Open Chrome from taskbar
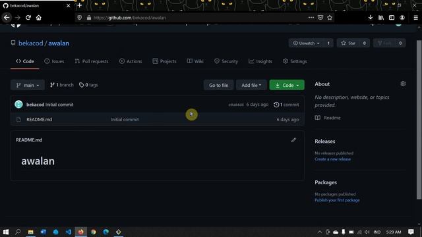This screenshot has height=237, width=422. click(x=94, y=232)
